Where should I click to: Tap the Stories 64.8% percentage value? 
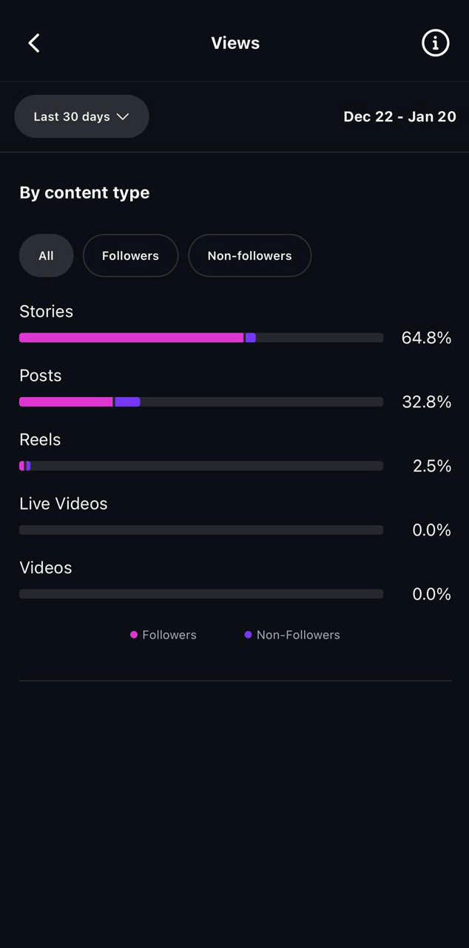[x=426, y=338]
